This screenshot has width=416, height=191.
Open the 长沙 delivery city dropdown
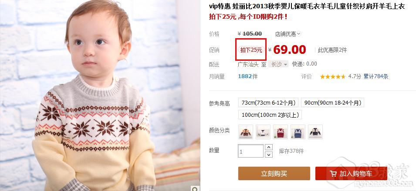pos(278,64)
